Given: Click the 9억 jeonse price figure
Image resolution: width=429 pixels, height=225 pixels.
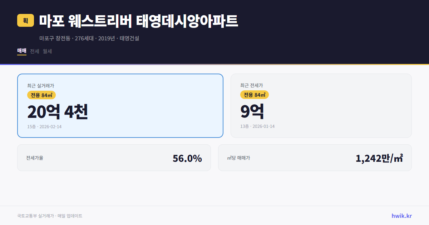Looking at the screenshot, I should [x=252, y=111].
